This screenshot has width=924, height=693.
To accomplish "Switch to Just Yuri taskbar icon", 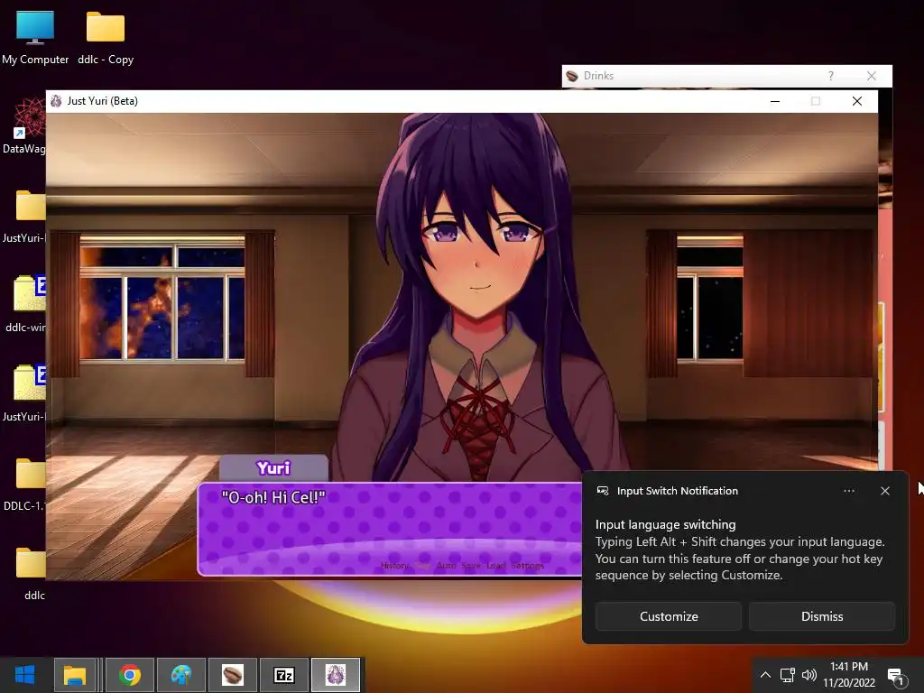I will coord(336,675).
